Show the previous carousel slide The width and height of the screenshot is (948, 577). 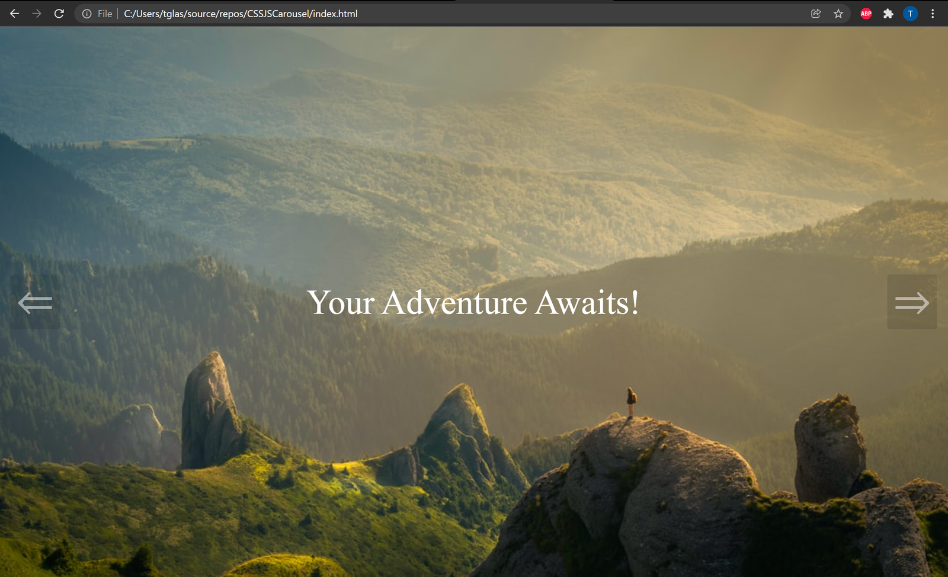35,303
